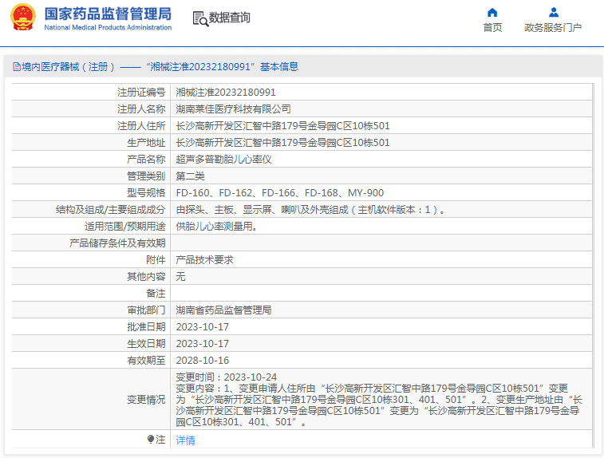Click 产品储存条件及有效期 label
Image resolution: width=604 pixels, height=458 pixels.
coord(117,243)
